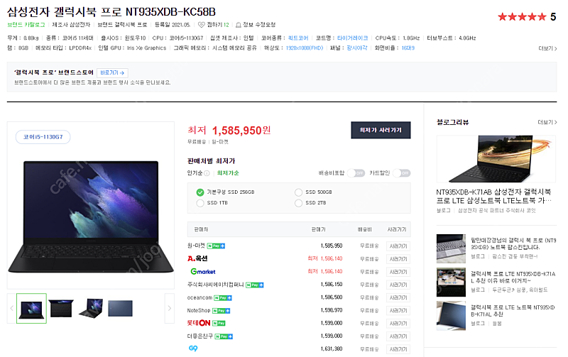This screenshot has width=568, height=357.
Task: Open the large blog review laptop image
Action: point(496,159)
